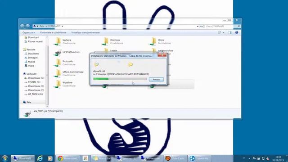
Task: Launch Internet Explorer from the taskbar
Action: tap(40, 158)
